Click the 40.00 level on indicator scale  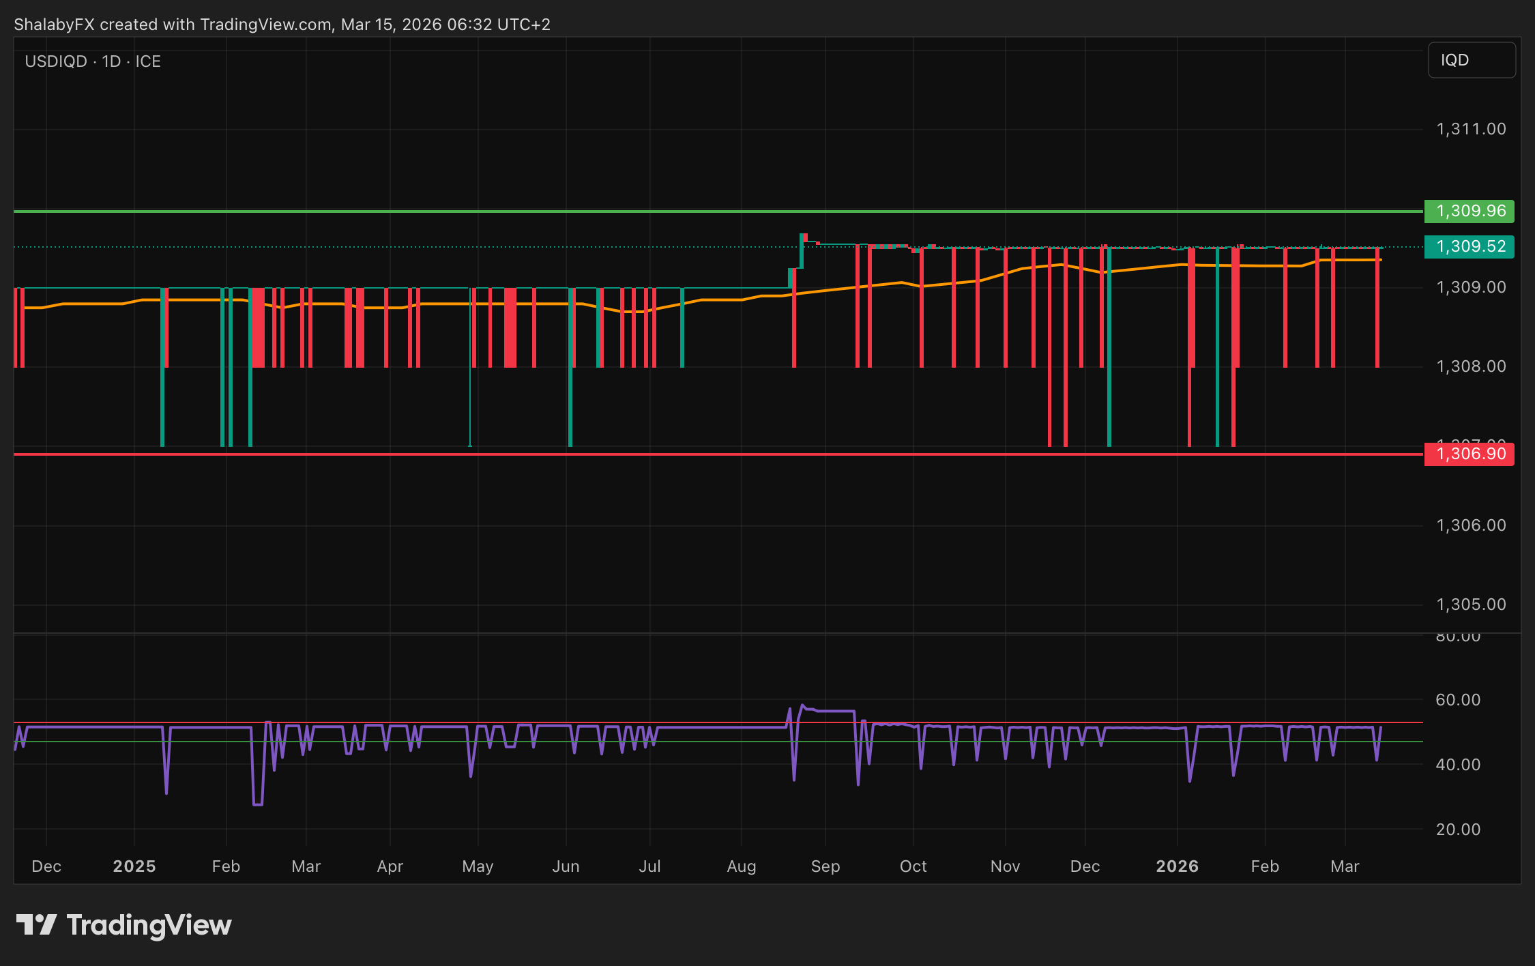[1458, 765]
